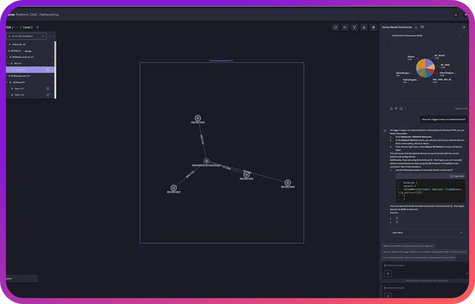Screen dimensions: 475x304
Task: Toggle the contrast icon beside Device Model Distribution
Action: coord(463,27)
